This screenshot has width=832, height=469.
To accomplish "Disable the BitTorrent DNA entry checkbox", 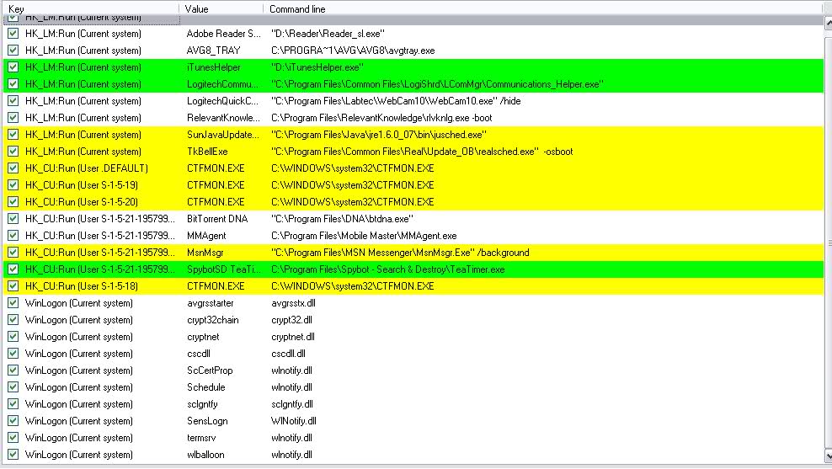I will [13, 219].
